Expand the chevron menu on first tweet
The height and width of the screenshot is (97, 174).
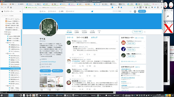click(117, 41)
